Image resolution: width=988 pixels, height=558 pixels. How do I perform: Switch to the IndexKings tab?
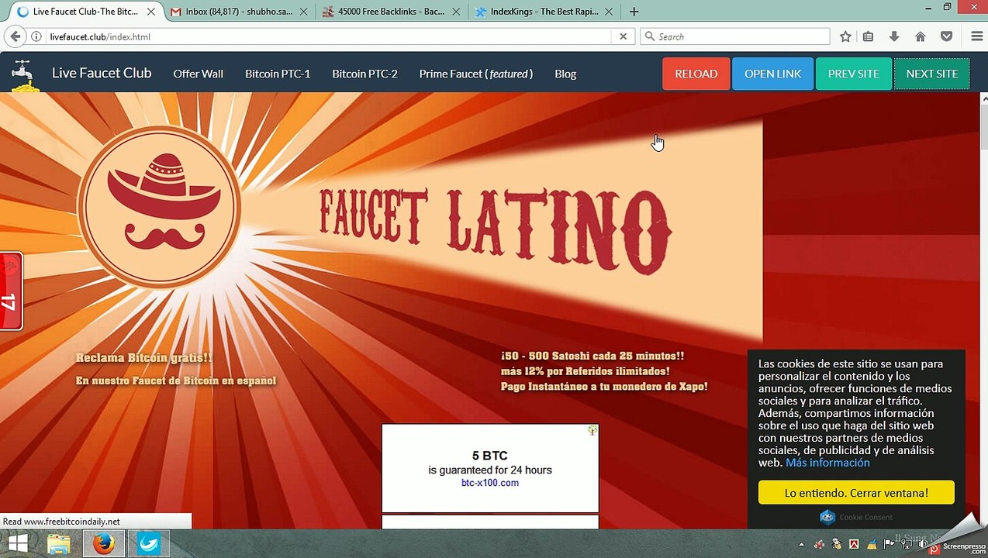pos(543,12)
